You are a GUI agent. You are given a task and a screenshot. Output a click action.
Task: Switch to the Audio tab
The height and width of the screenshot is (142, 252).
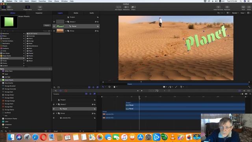click(x=92, y=13)
